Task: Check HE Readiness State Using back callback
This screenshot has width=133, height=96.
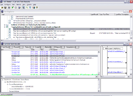Action: click(x=10, y=21)
